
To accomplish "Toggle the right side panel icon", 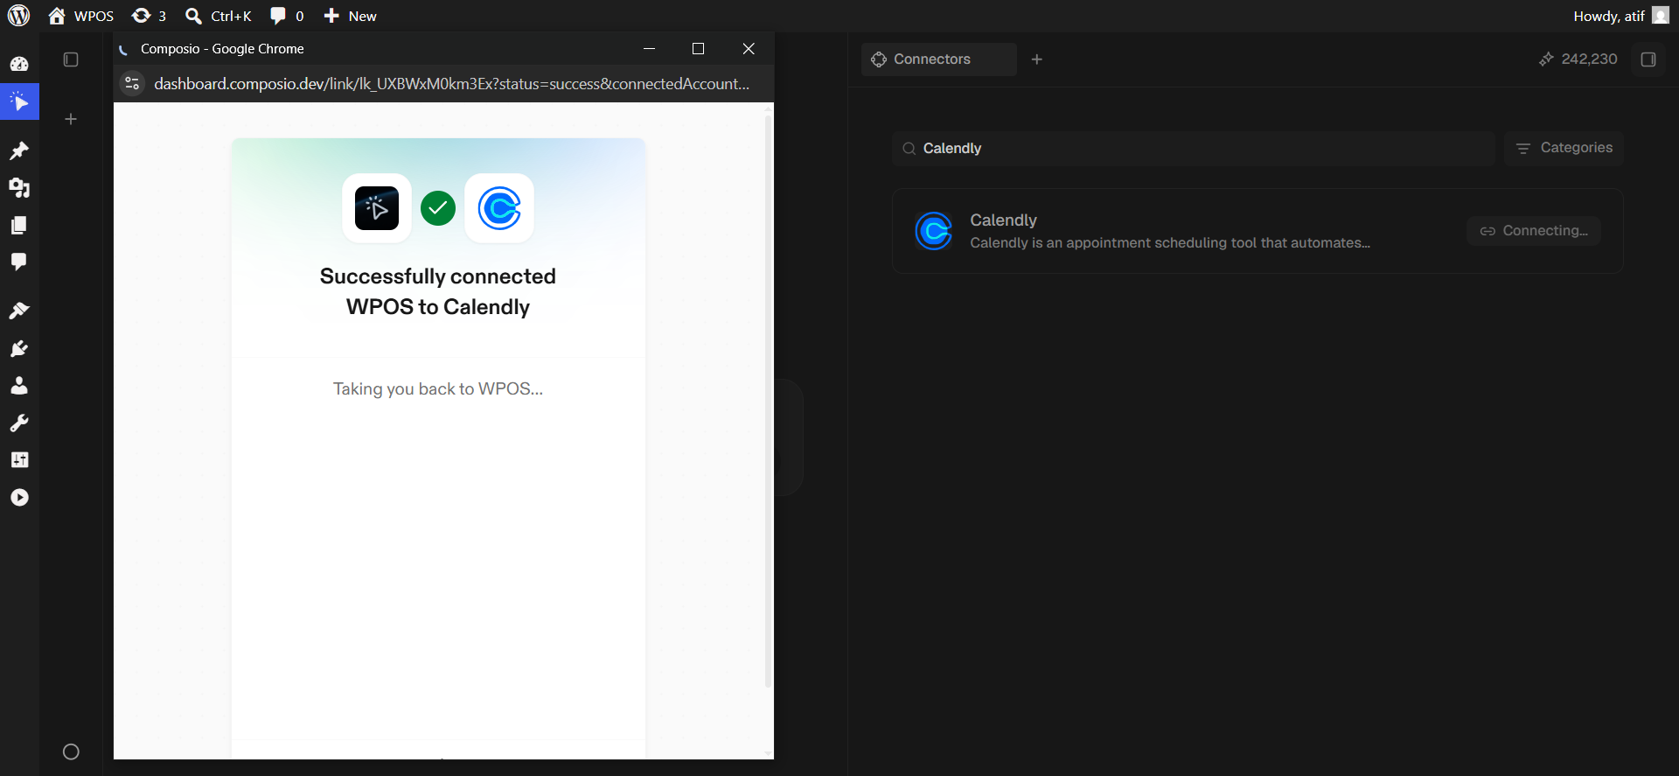I will pos(1648,59).
